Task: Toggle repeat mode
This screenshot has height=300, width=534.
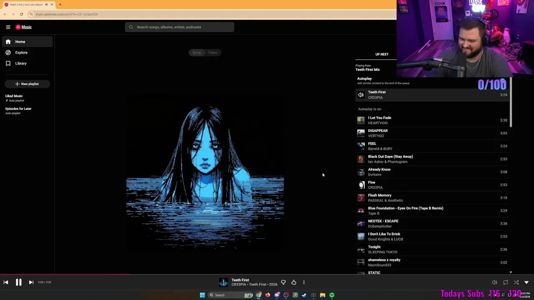Action: tap(505, 282)
